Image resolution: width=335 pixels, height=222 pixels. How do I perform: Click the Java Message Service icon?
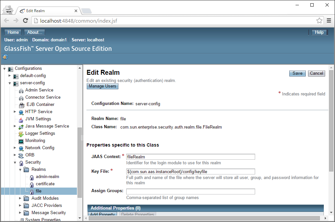click(21, 127)
